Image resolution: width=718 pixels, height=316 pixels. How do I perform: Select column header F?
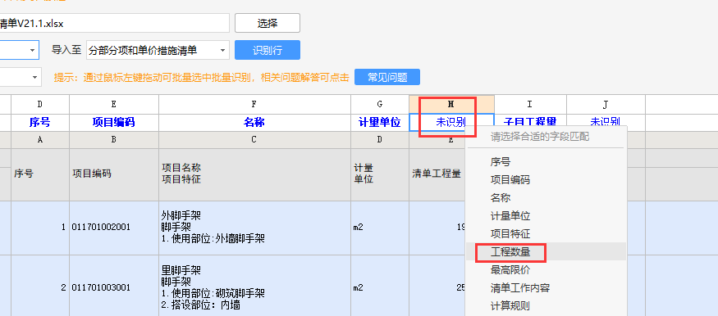[254, 105]
